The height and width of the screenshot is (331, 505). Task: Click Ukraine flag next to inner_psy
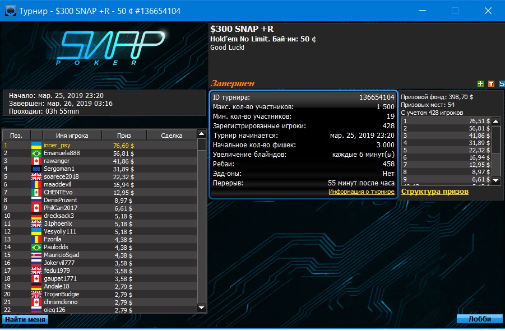[x=36, y=146]
